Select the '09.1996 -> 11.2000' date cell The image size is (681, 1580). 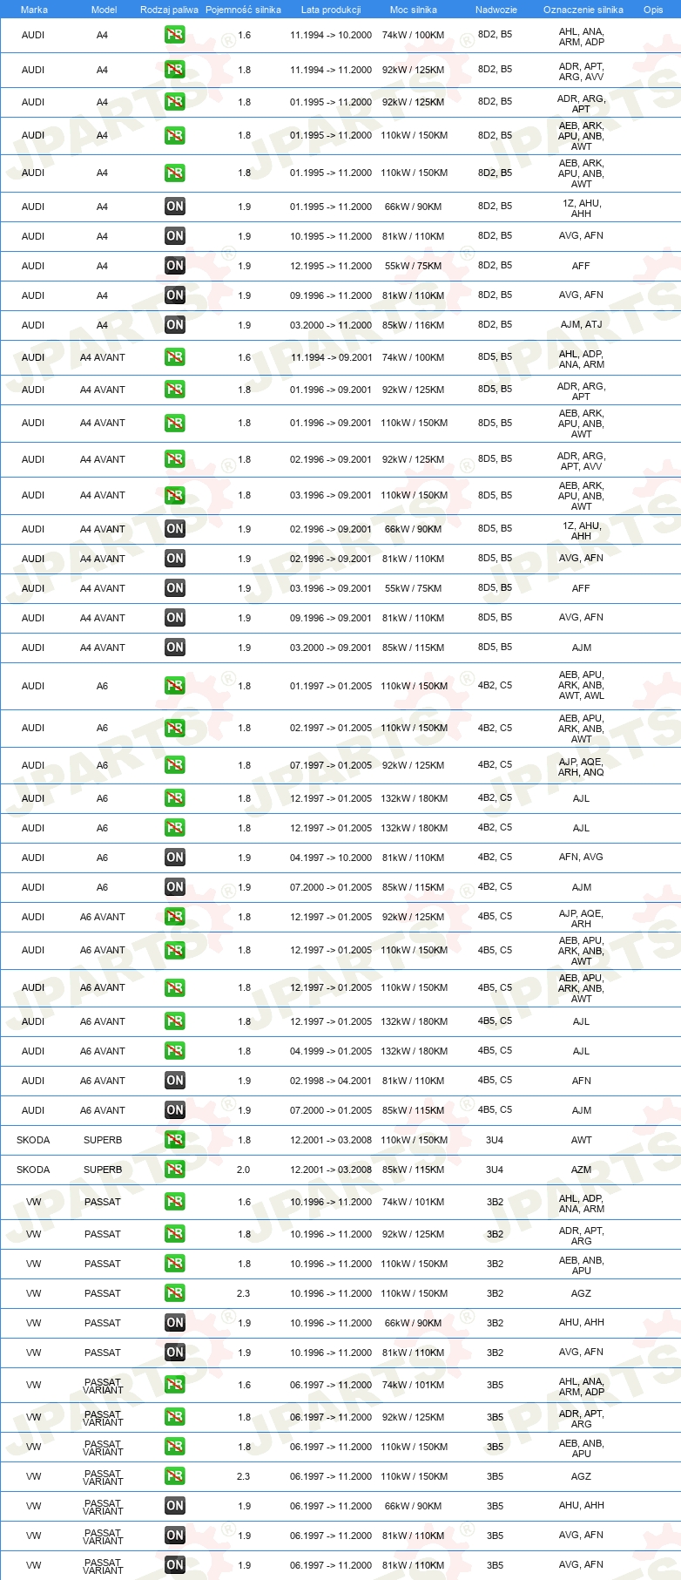(x=331, y=295)
